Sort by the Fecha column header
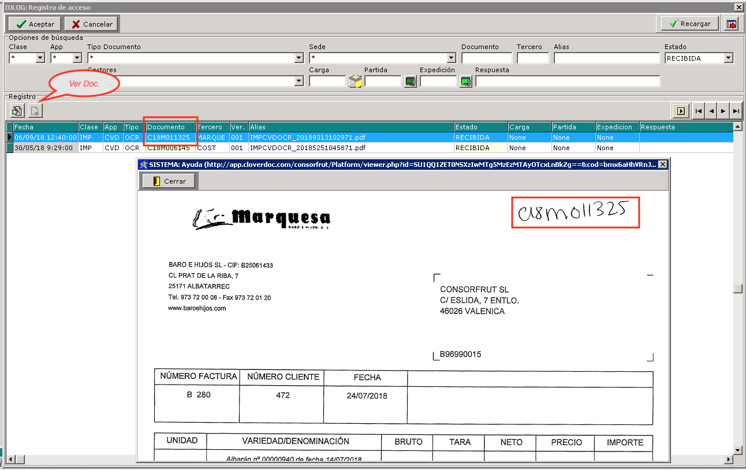This screenshot has height=470, width=746. pyautogui.click(x=45, y=127)
